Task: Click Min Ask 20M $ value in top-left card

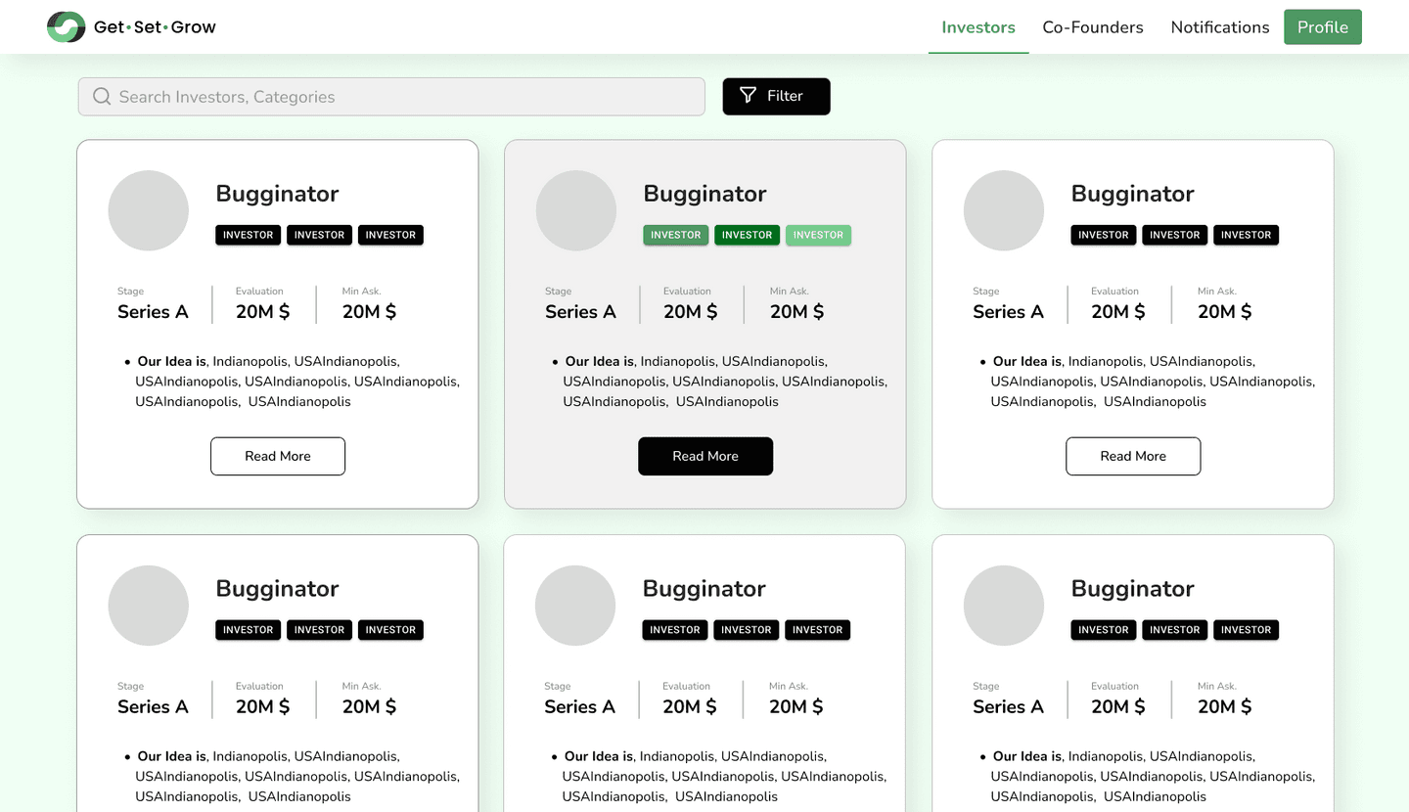Action: click(x=369, y=312)
